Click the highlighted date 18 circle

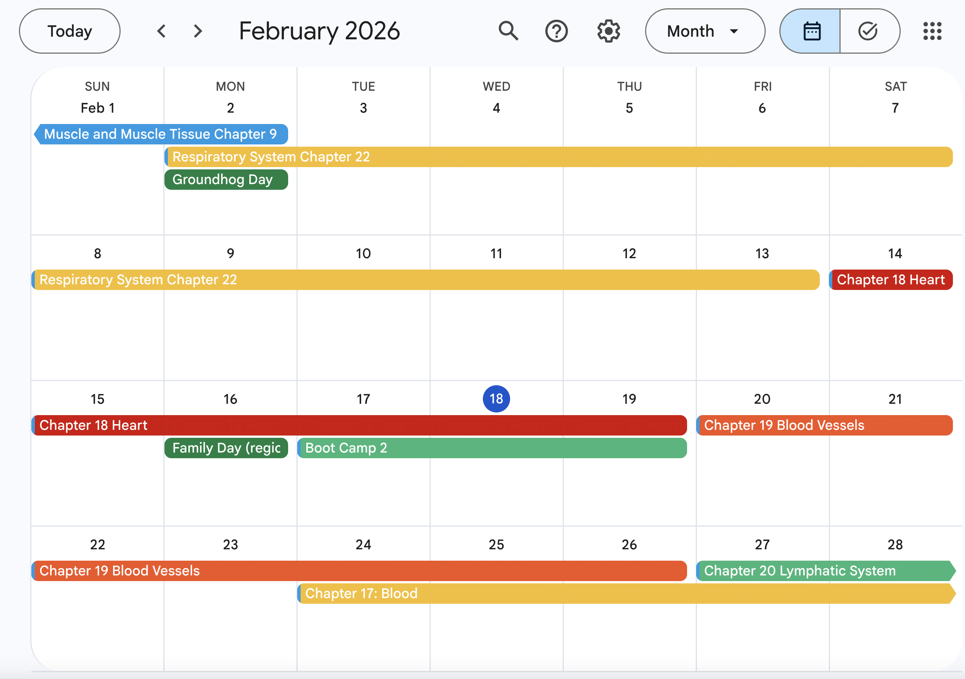click(x=496, y=399)
